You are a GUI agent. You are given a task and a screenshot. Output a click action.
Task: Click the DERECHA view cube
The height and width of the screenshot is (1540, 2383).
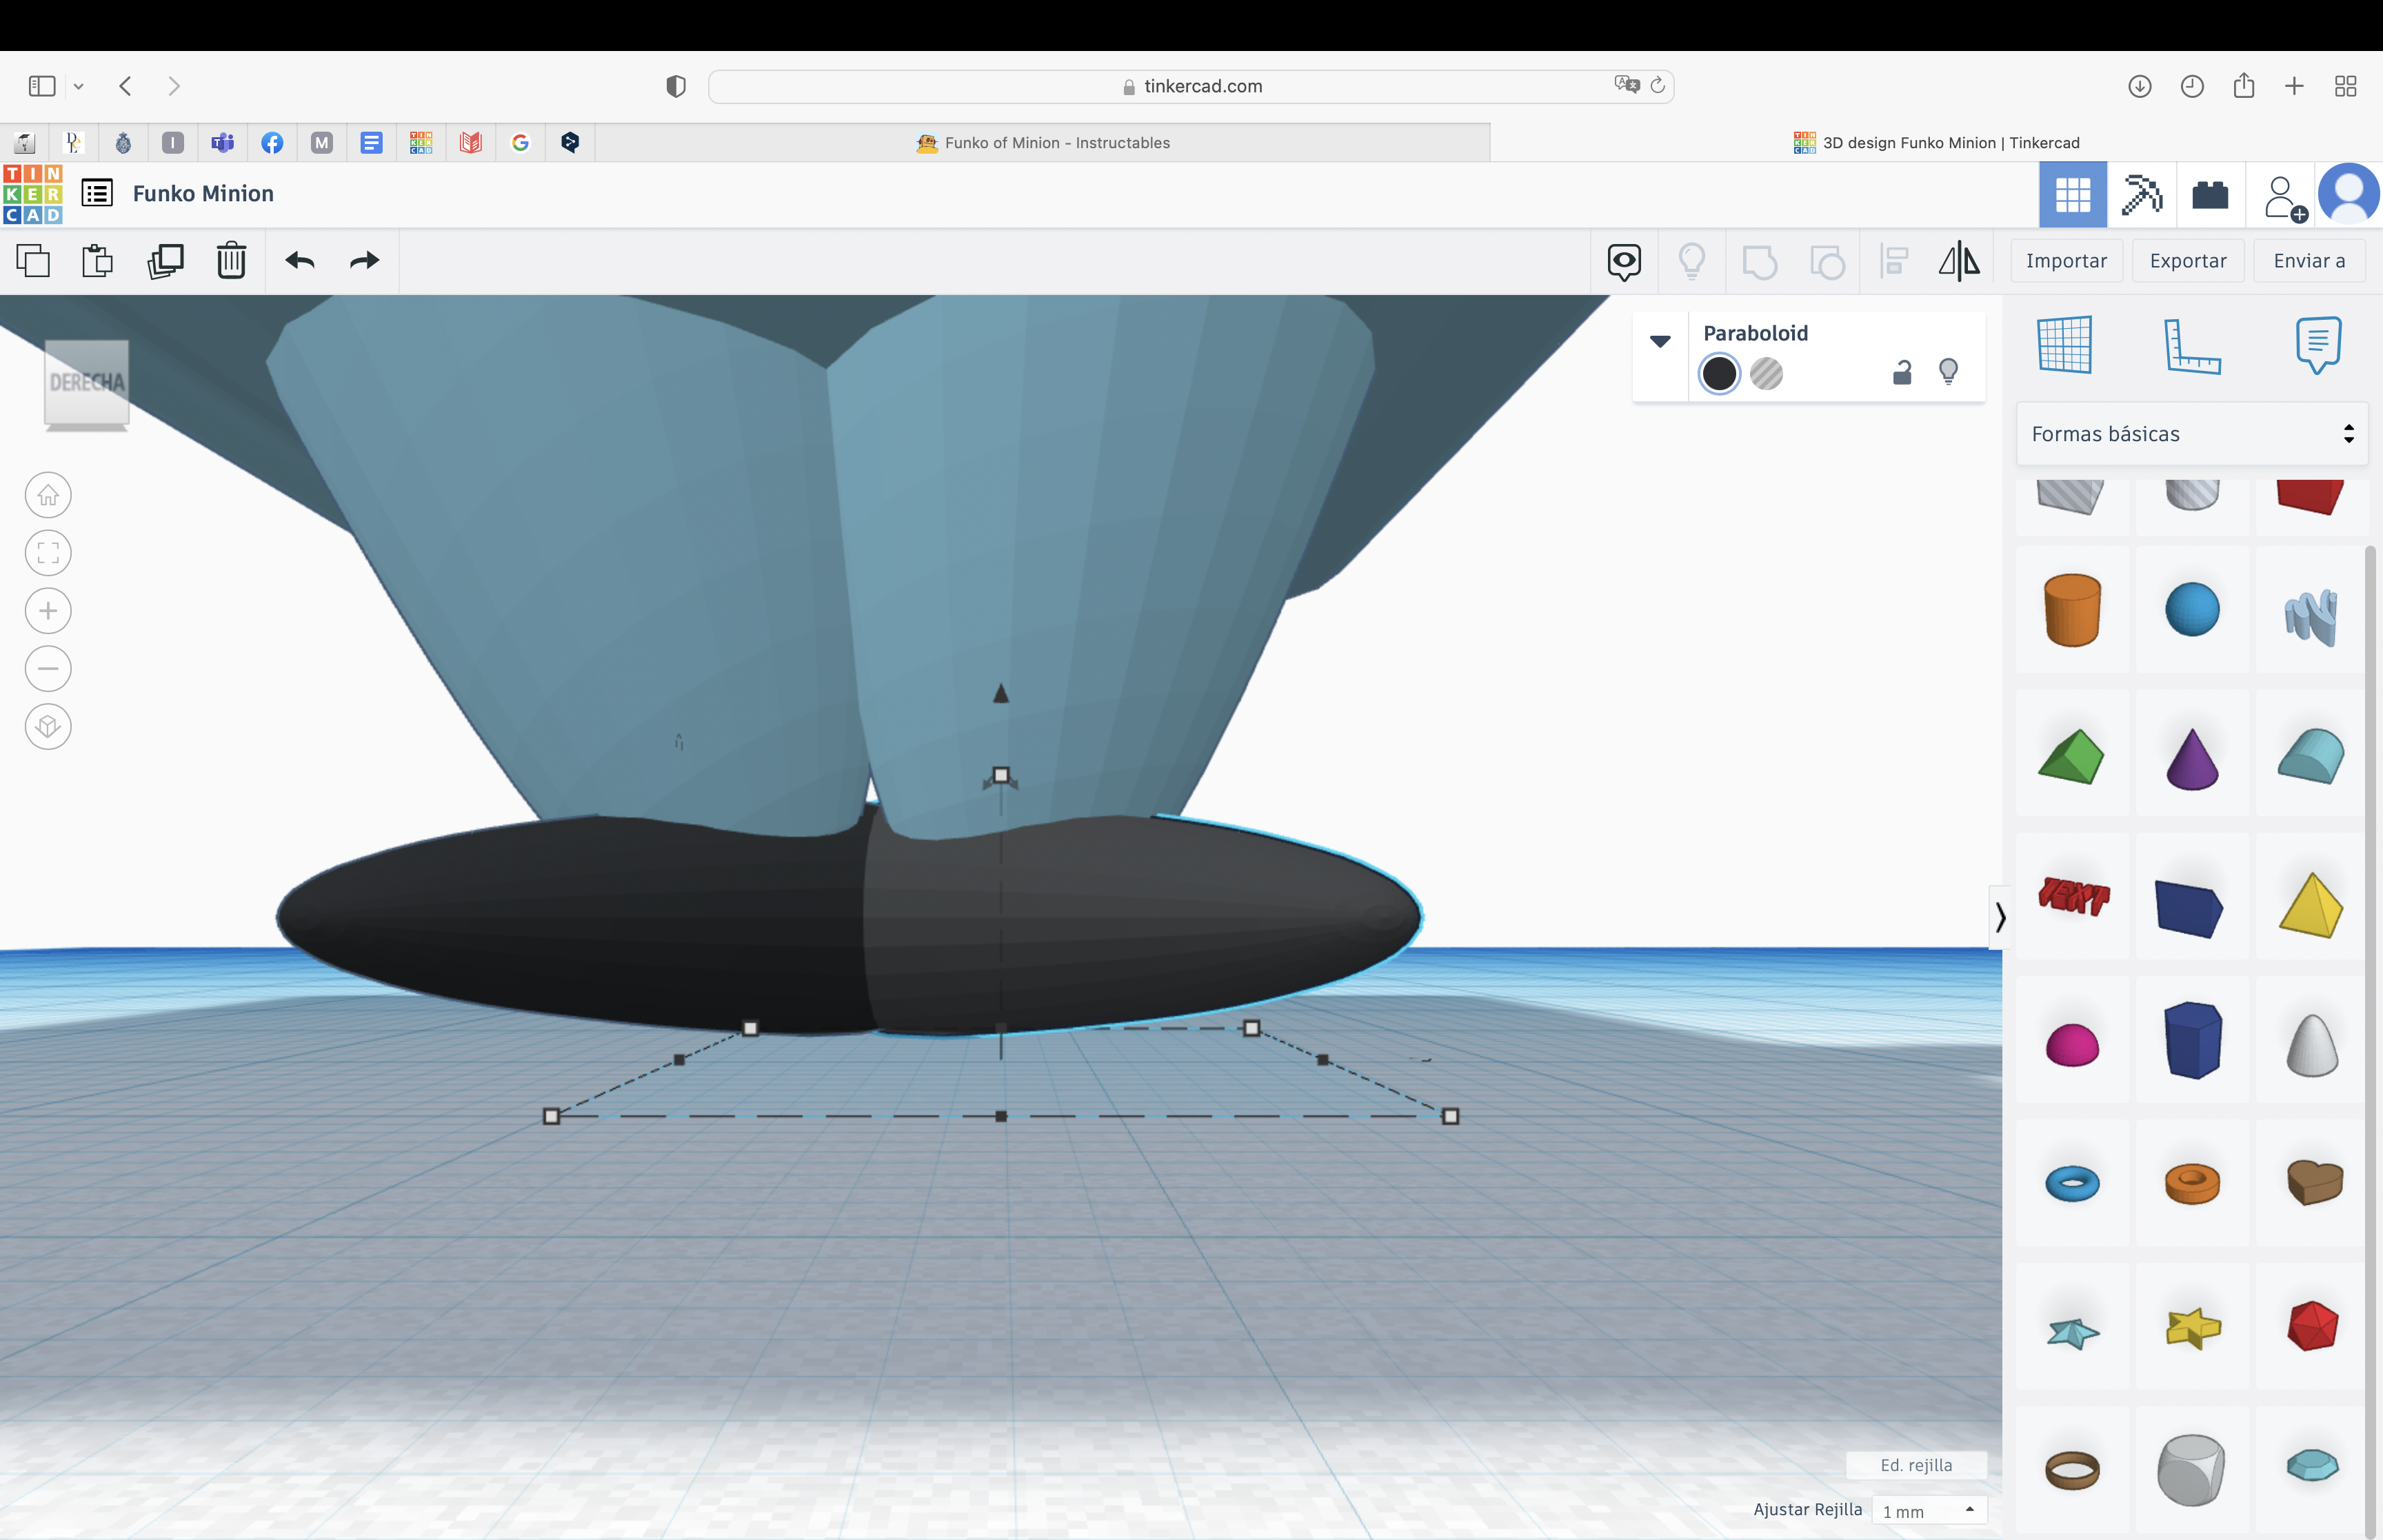click(87, 385)
